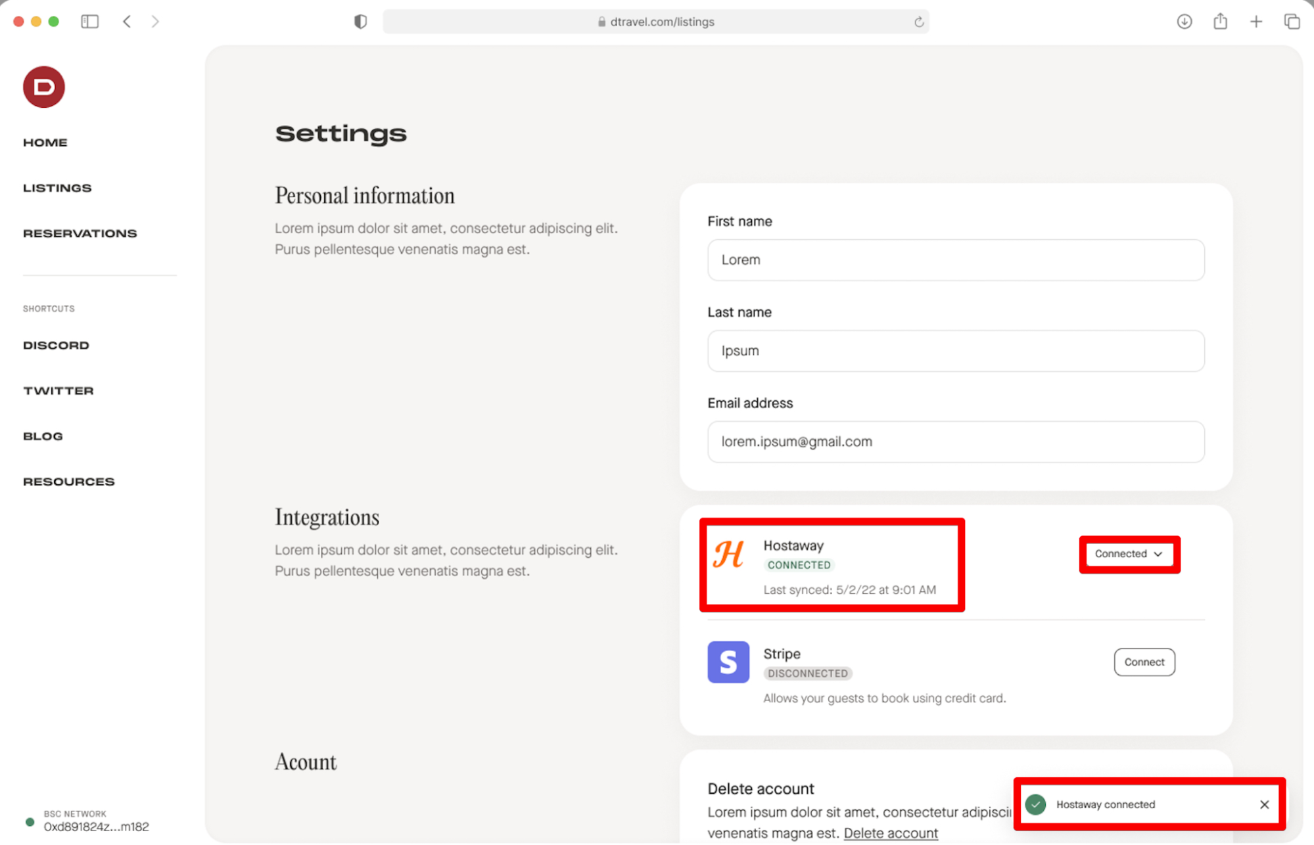This screenshot has height=845, width=1314.
Task: Click the Hostaway CONNECTED status badge
Action: (799, 565)
